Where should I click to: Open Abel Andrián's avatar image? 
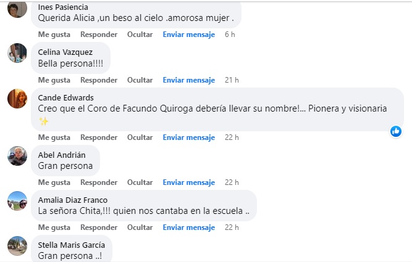click(17, 156)
